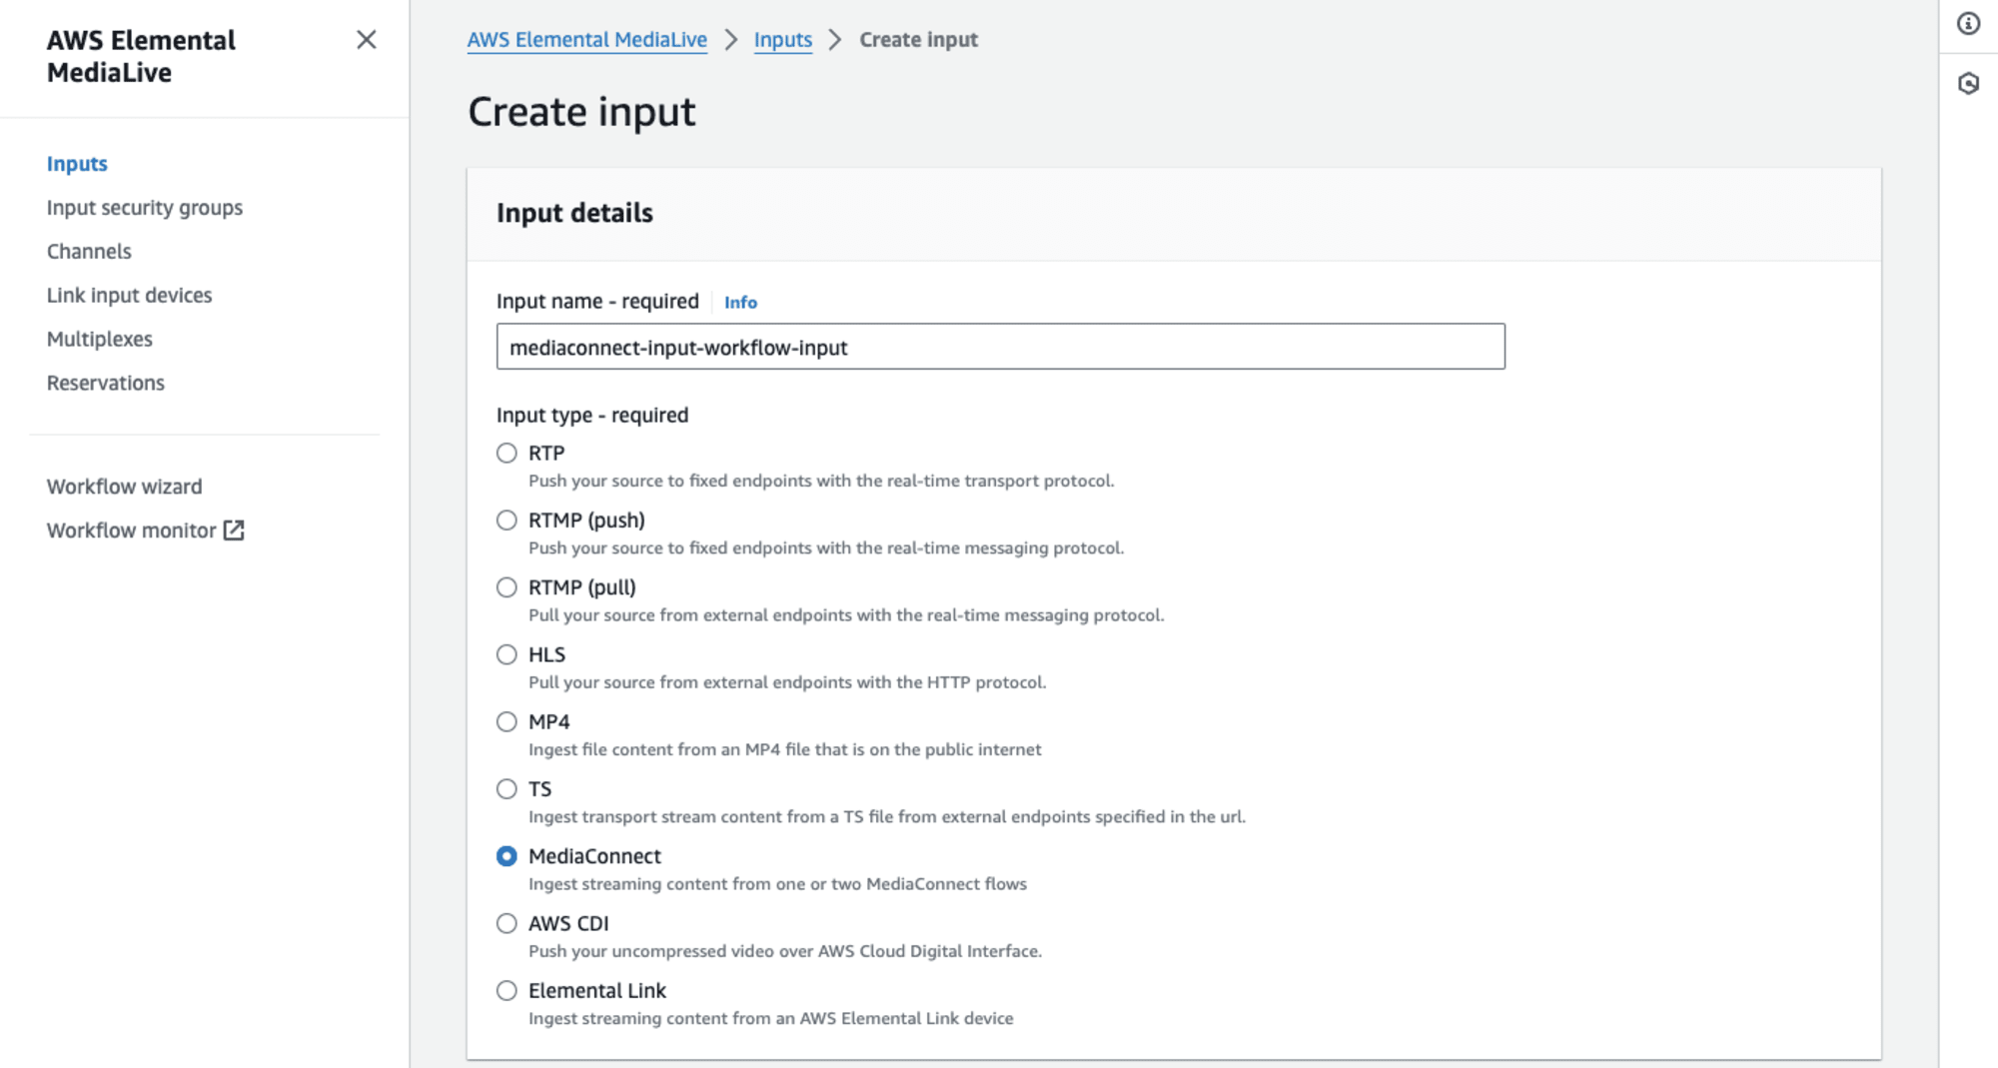Click the MediaConnect description about flows

777,884
